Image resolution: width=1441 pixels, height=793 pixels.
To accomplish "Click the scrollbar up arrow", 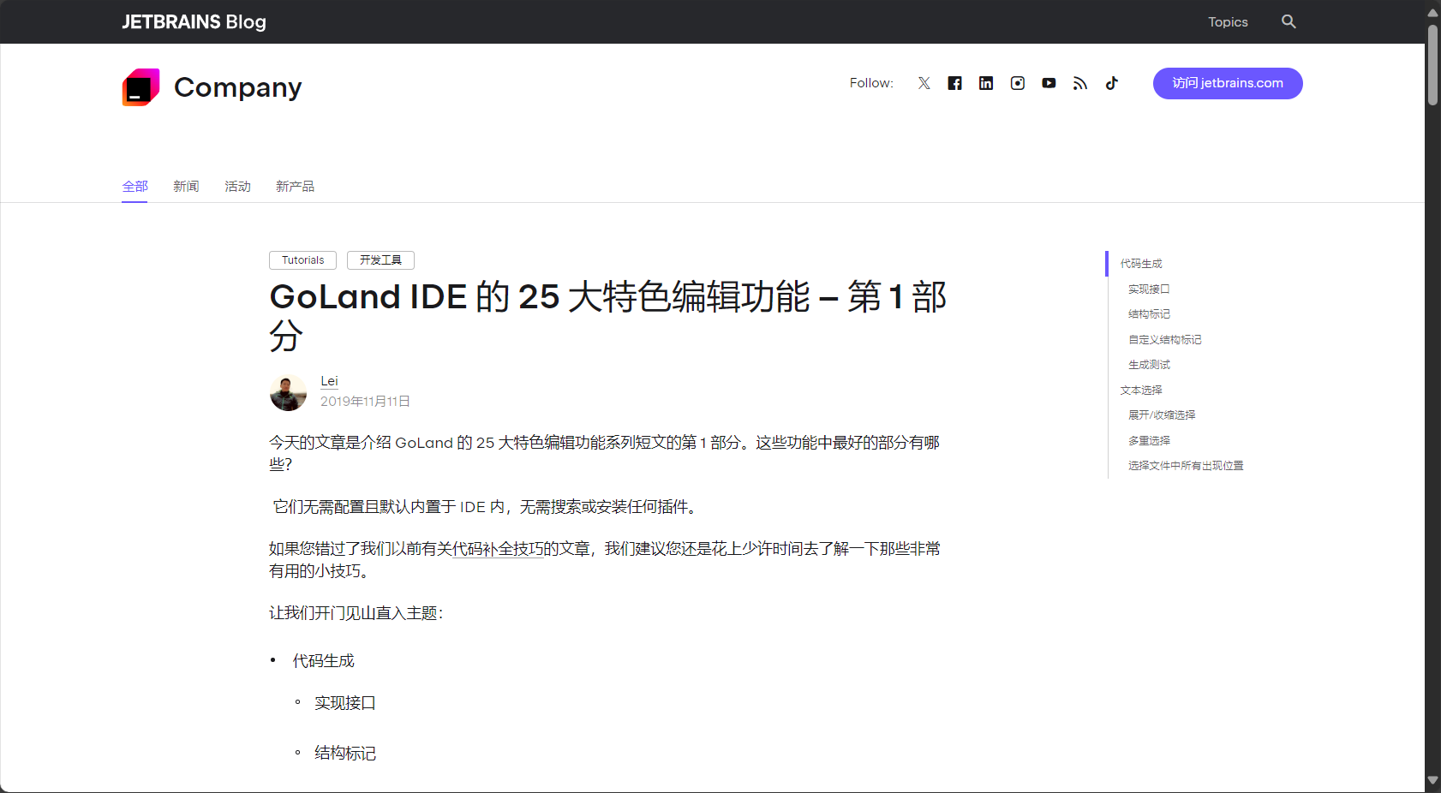I will 1432,12.
